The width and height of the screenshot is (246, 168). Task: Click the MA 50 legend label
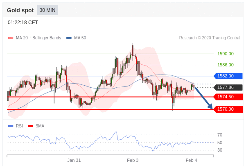coord(80,38)
